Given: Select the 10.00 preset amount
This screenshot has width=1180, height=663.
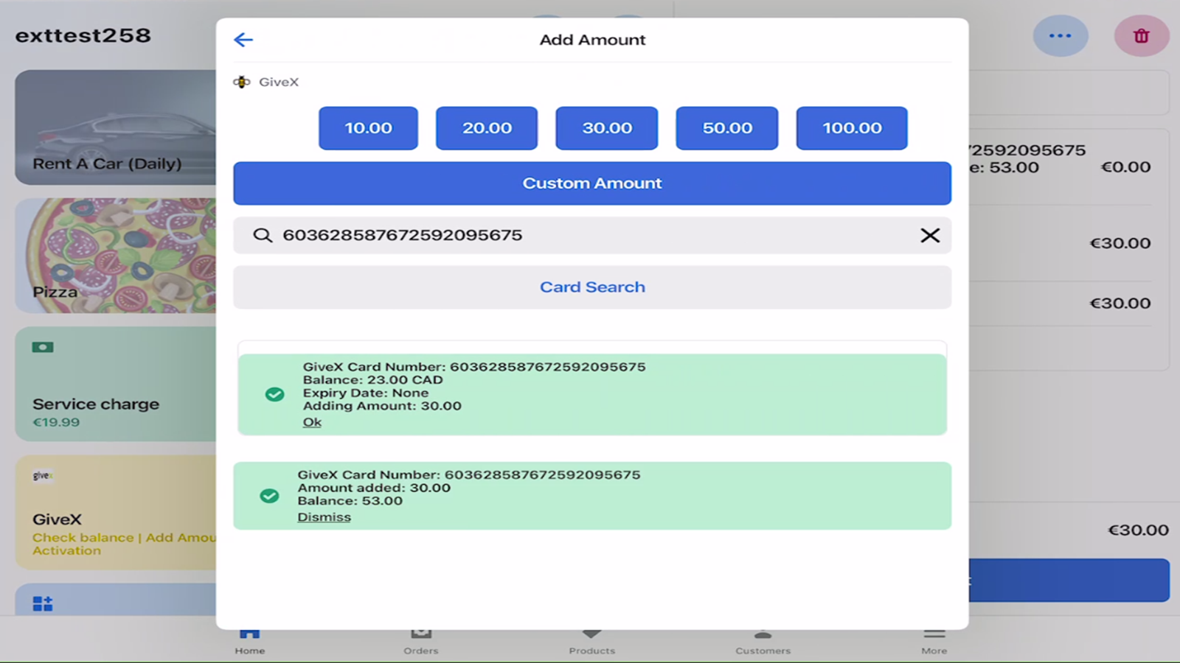Looking at the screenshot, I should 367,127.
